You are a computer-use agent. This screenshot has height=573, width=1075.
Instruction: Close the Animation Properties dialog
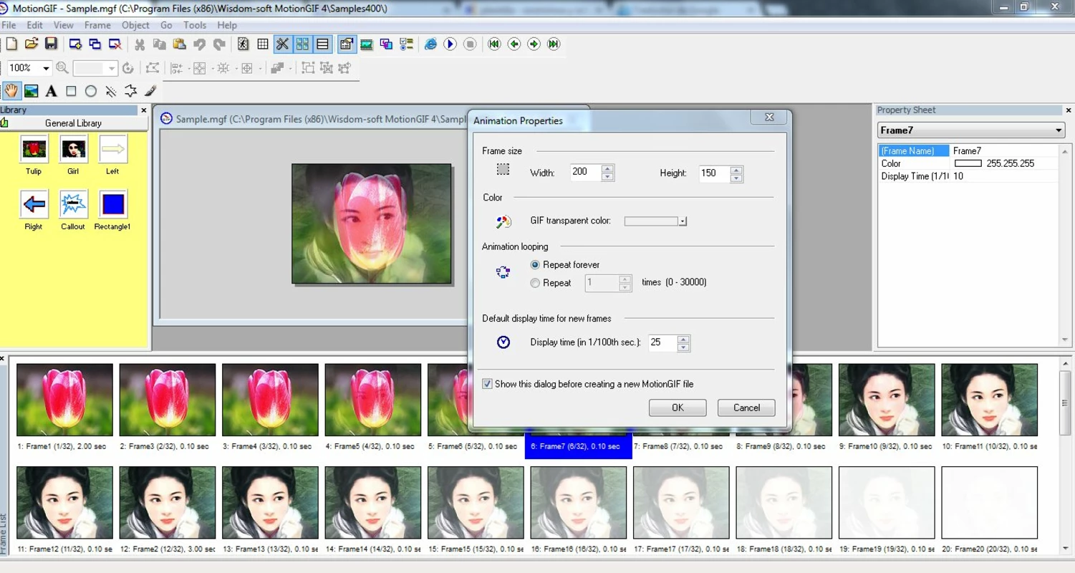point(769,117)
